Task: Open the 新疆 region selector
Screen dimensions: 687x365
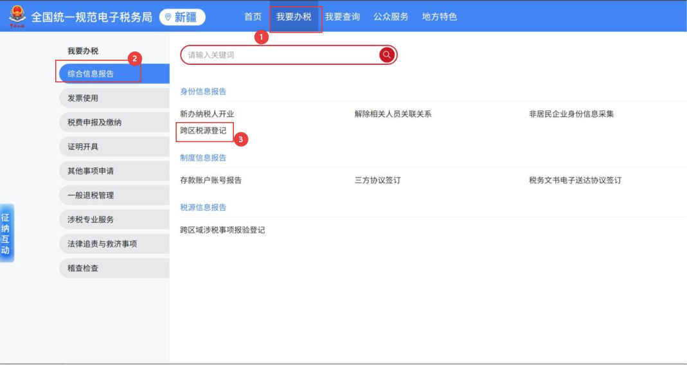Action: click(x=183, y=17)
